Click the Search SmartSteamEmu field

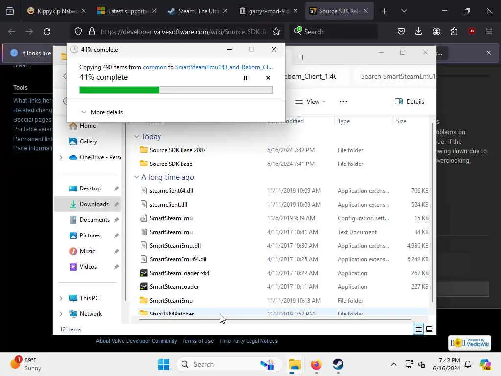point(395,77)
